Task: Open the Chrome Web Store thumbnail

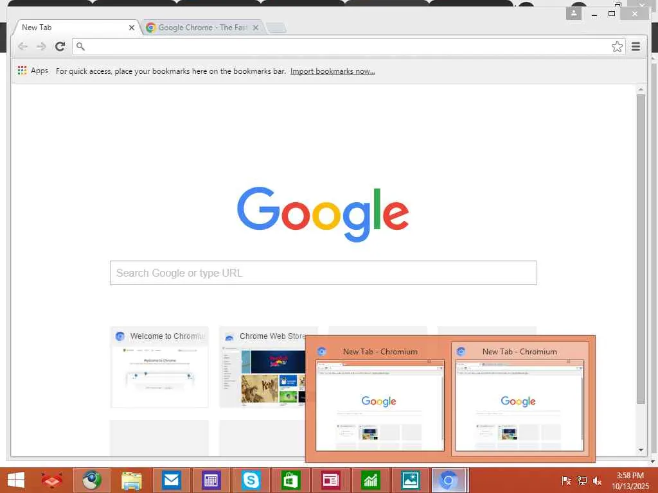Action: [x=263, y=367]
